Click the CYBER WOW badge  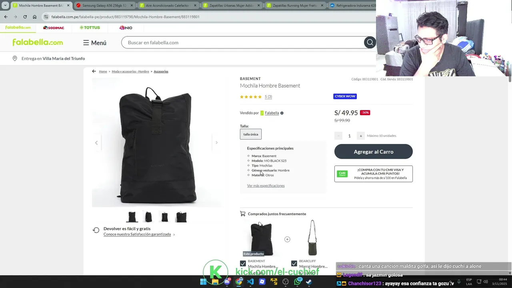tap(345, 96)
